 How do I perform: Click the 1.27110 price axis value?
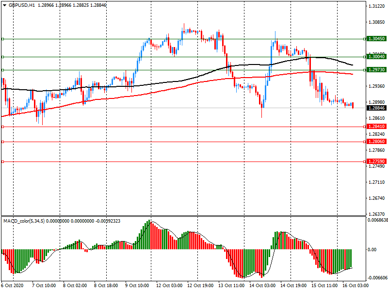point(377,182)
